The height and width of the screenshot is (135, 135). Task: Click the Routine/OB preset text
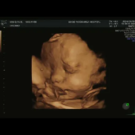(x=130, y=33)
